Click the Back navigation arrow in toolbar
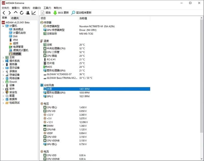Image resolution: width=204 pixels, height=161 pixels. click(4, 13)
